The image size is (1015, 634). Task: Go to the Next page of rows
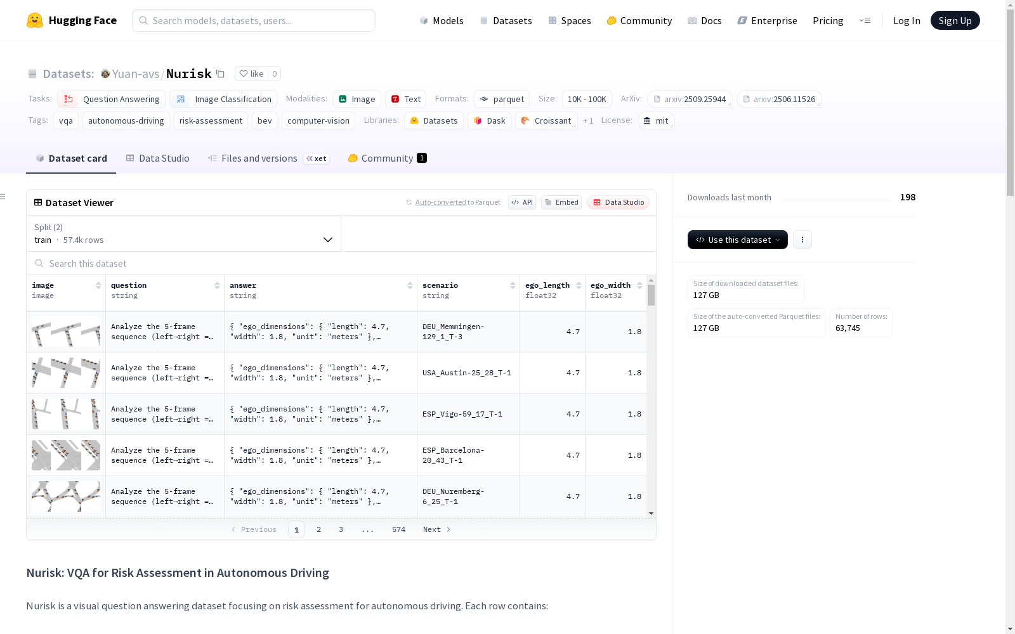(437, 529)
